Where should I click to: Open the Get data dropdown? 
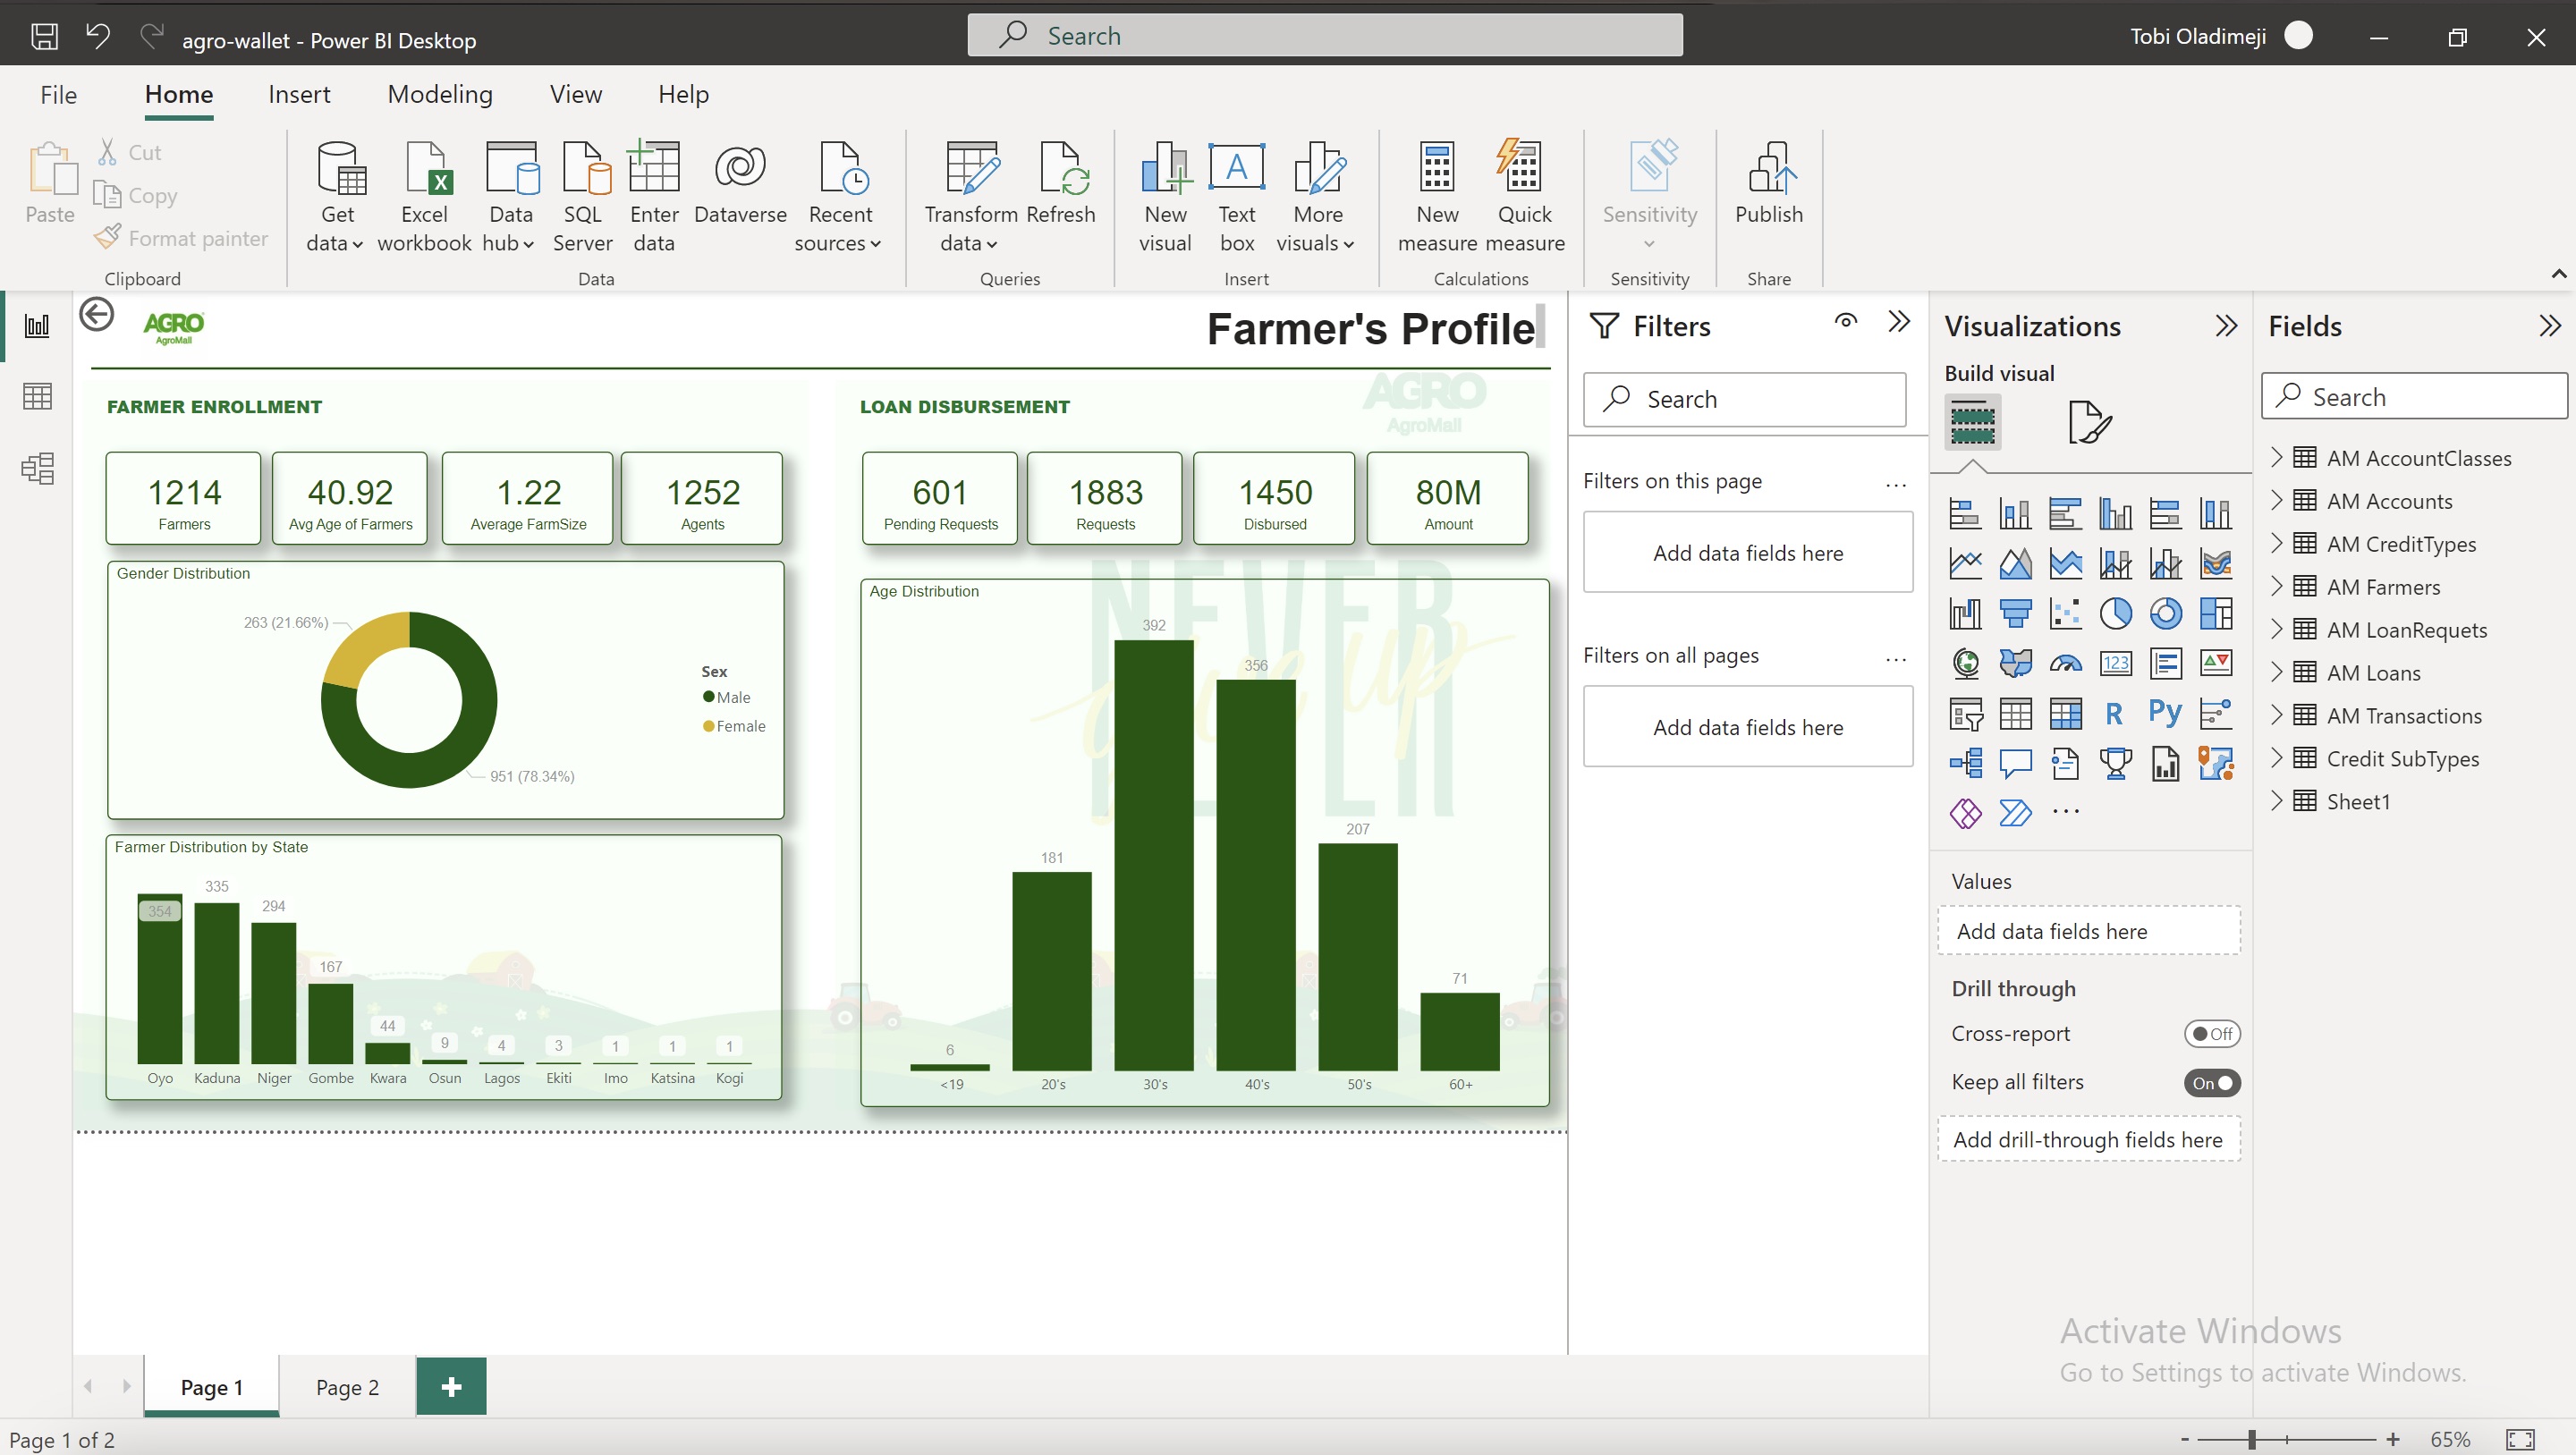click(336, 196)
